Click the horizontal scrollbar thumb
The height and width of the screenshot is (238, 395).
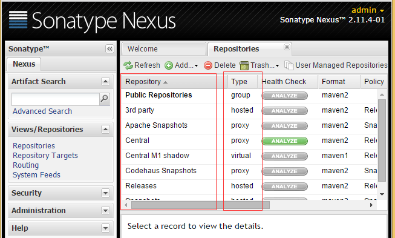click(x=200, y=205)
